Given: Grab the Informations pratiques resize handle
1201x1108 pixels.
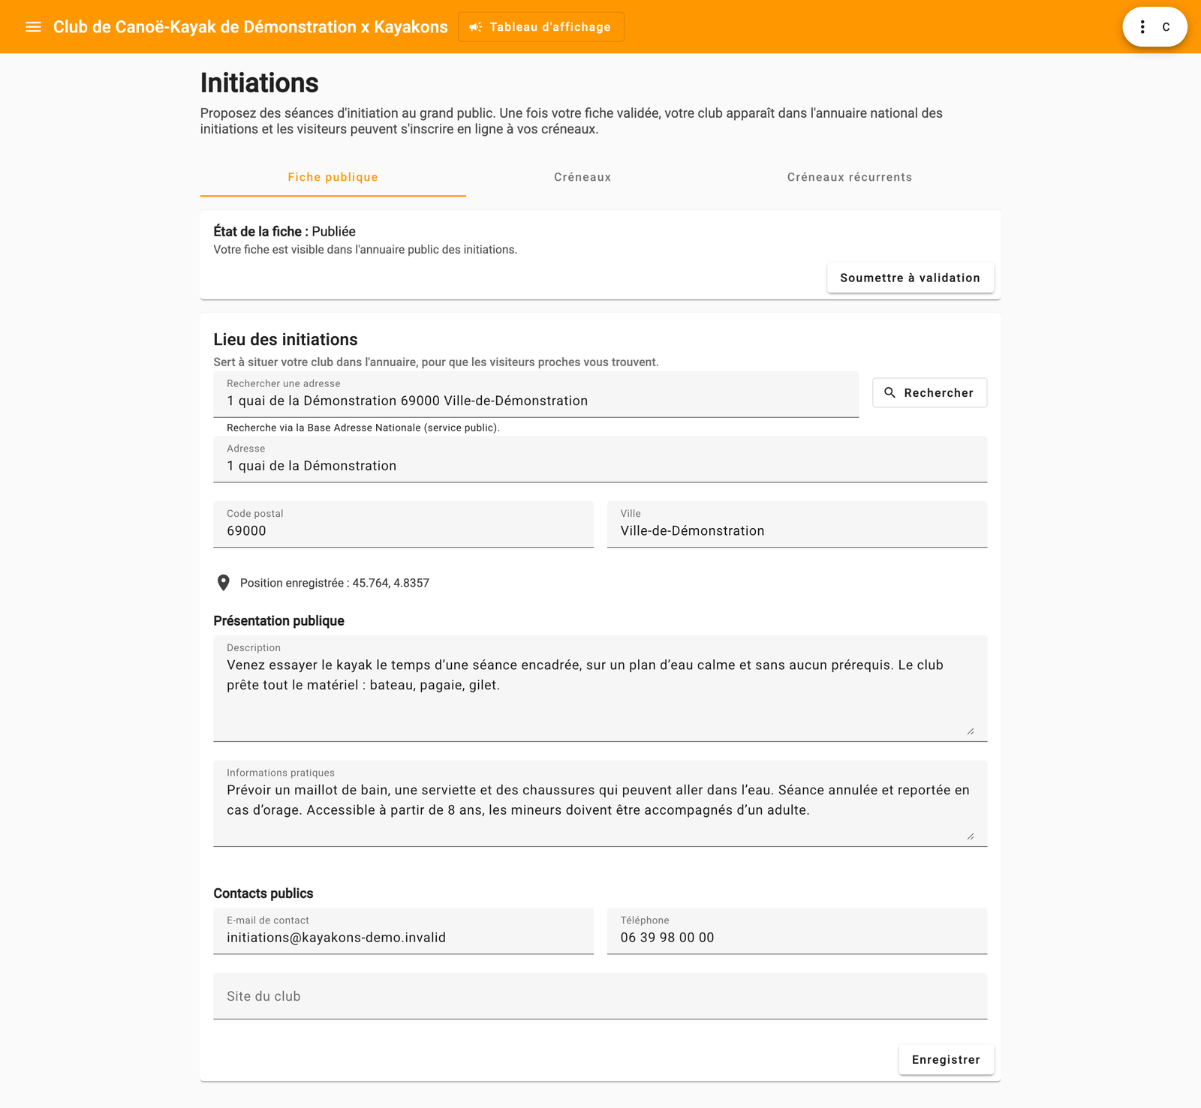Looking at the screenshot, I should coord(971,836).
